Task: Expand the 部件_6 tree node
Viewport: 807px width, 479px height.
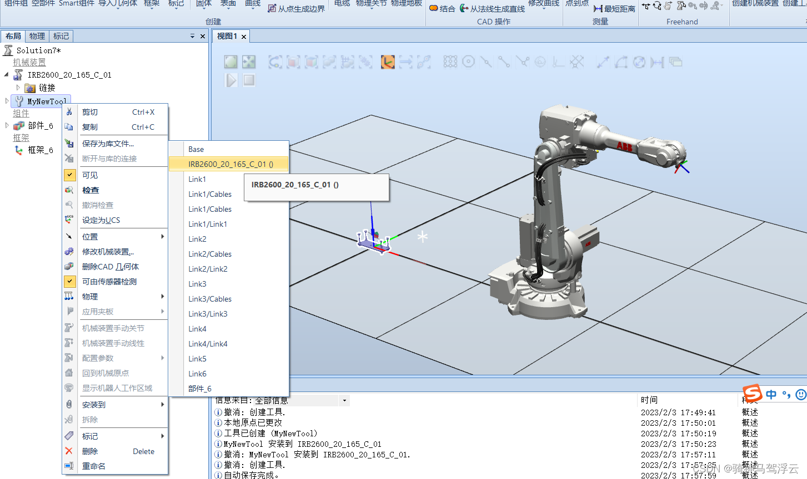Action: tap(7, 125)
